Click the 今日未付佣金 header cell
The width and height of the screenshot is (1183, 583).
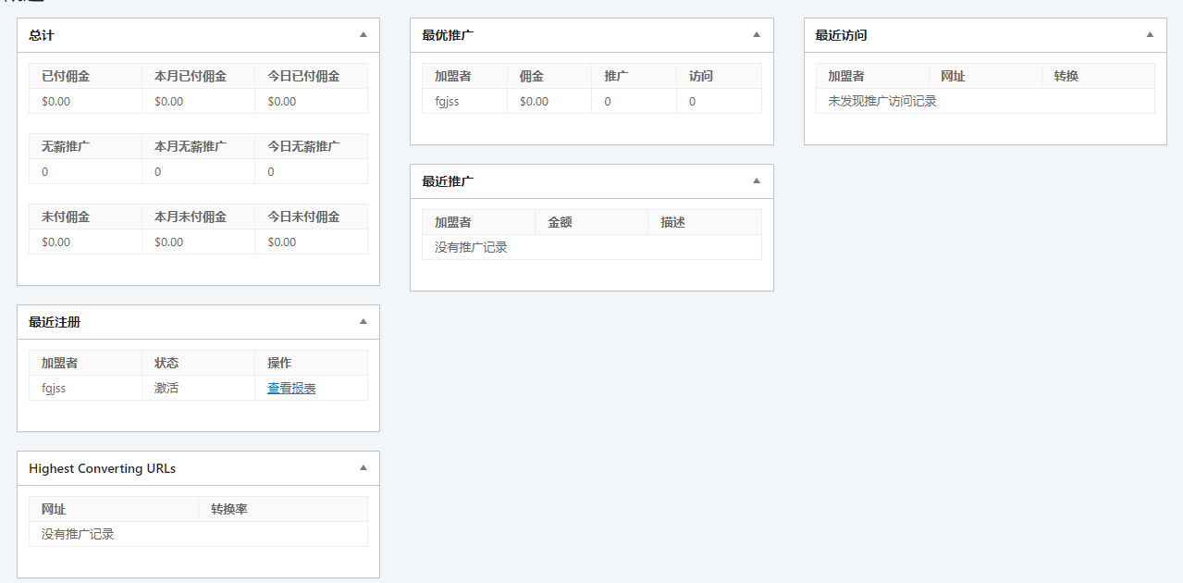pos(303,217)
